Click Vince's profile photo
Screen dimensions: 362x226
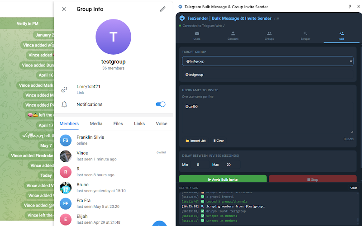[x=66, y=156]
